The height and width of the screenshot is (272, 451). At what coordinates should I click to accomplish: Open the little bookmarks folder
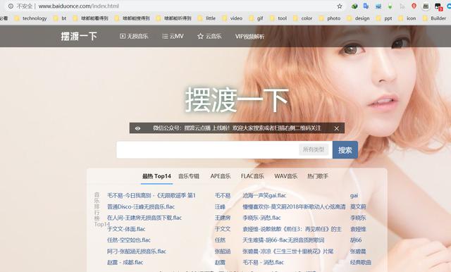(206, 18)
